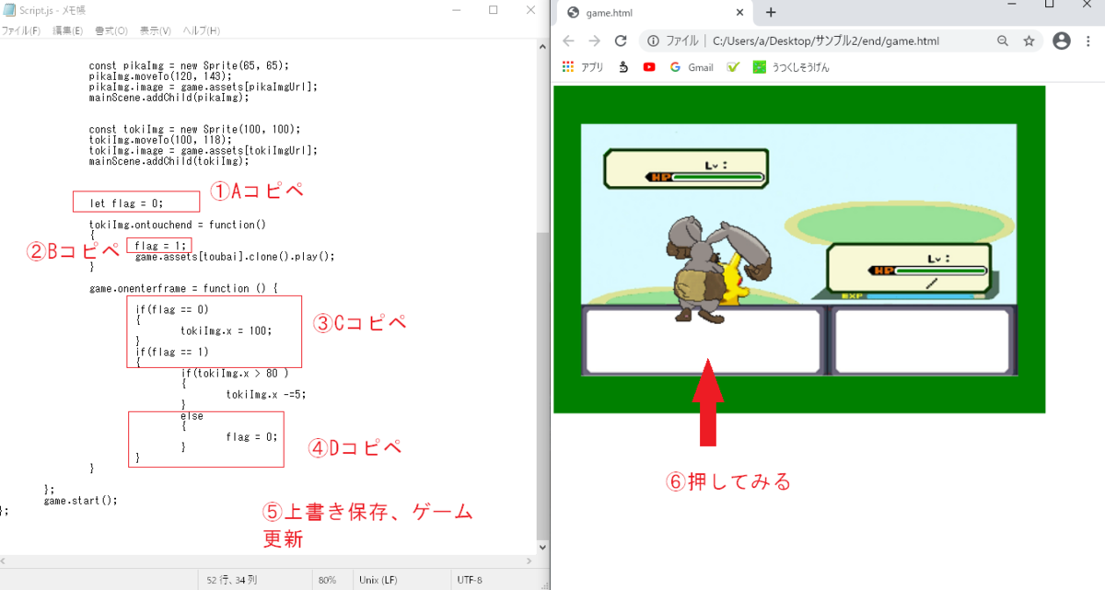This screenshot has height=590, width=1105.
Task: Click the "game.start();" line in Notepad
Action: [x=81, y=501]
